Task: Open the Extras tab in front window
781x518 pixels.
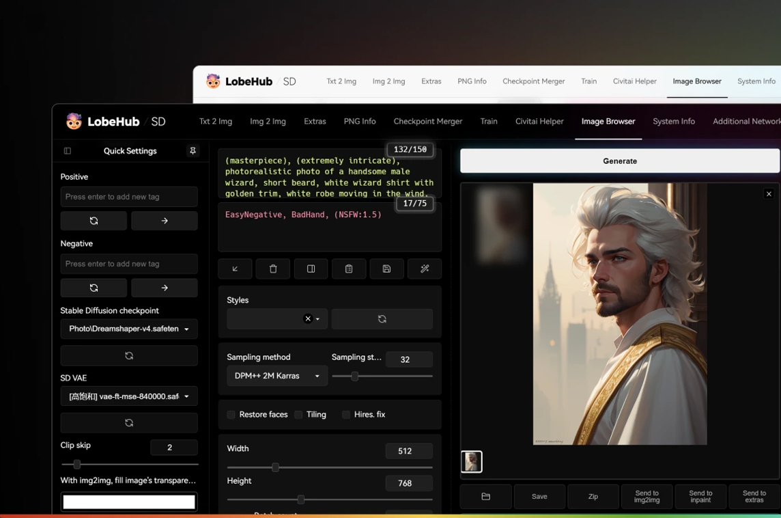Action: (315, 121)
